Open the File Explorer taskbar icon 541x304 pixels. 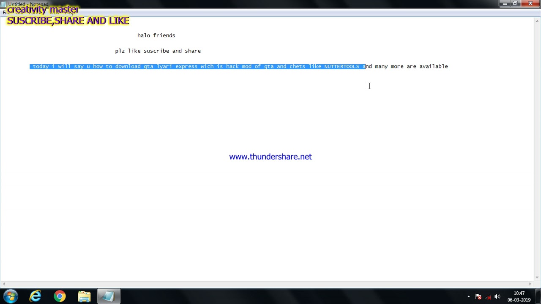(x=84, y=296)
